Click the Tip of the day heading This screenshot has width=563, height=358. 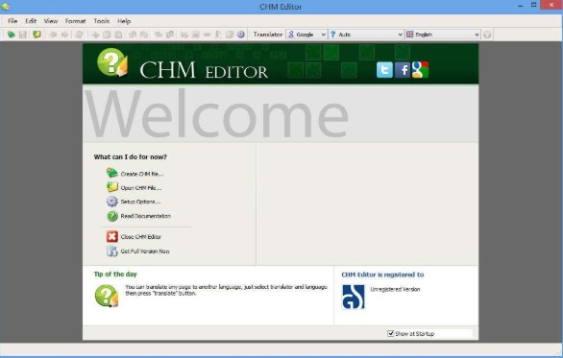[115, 274]
